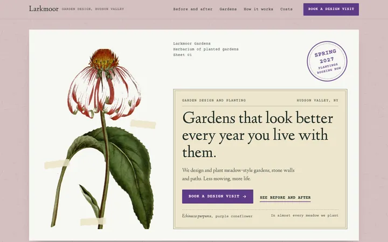Click the 'Herbarium of planted gardens' text

pos(206,49)
